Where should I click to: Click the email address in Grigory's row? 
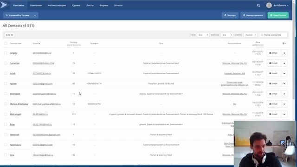[x=42, y=53]
